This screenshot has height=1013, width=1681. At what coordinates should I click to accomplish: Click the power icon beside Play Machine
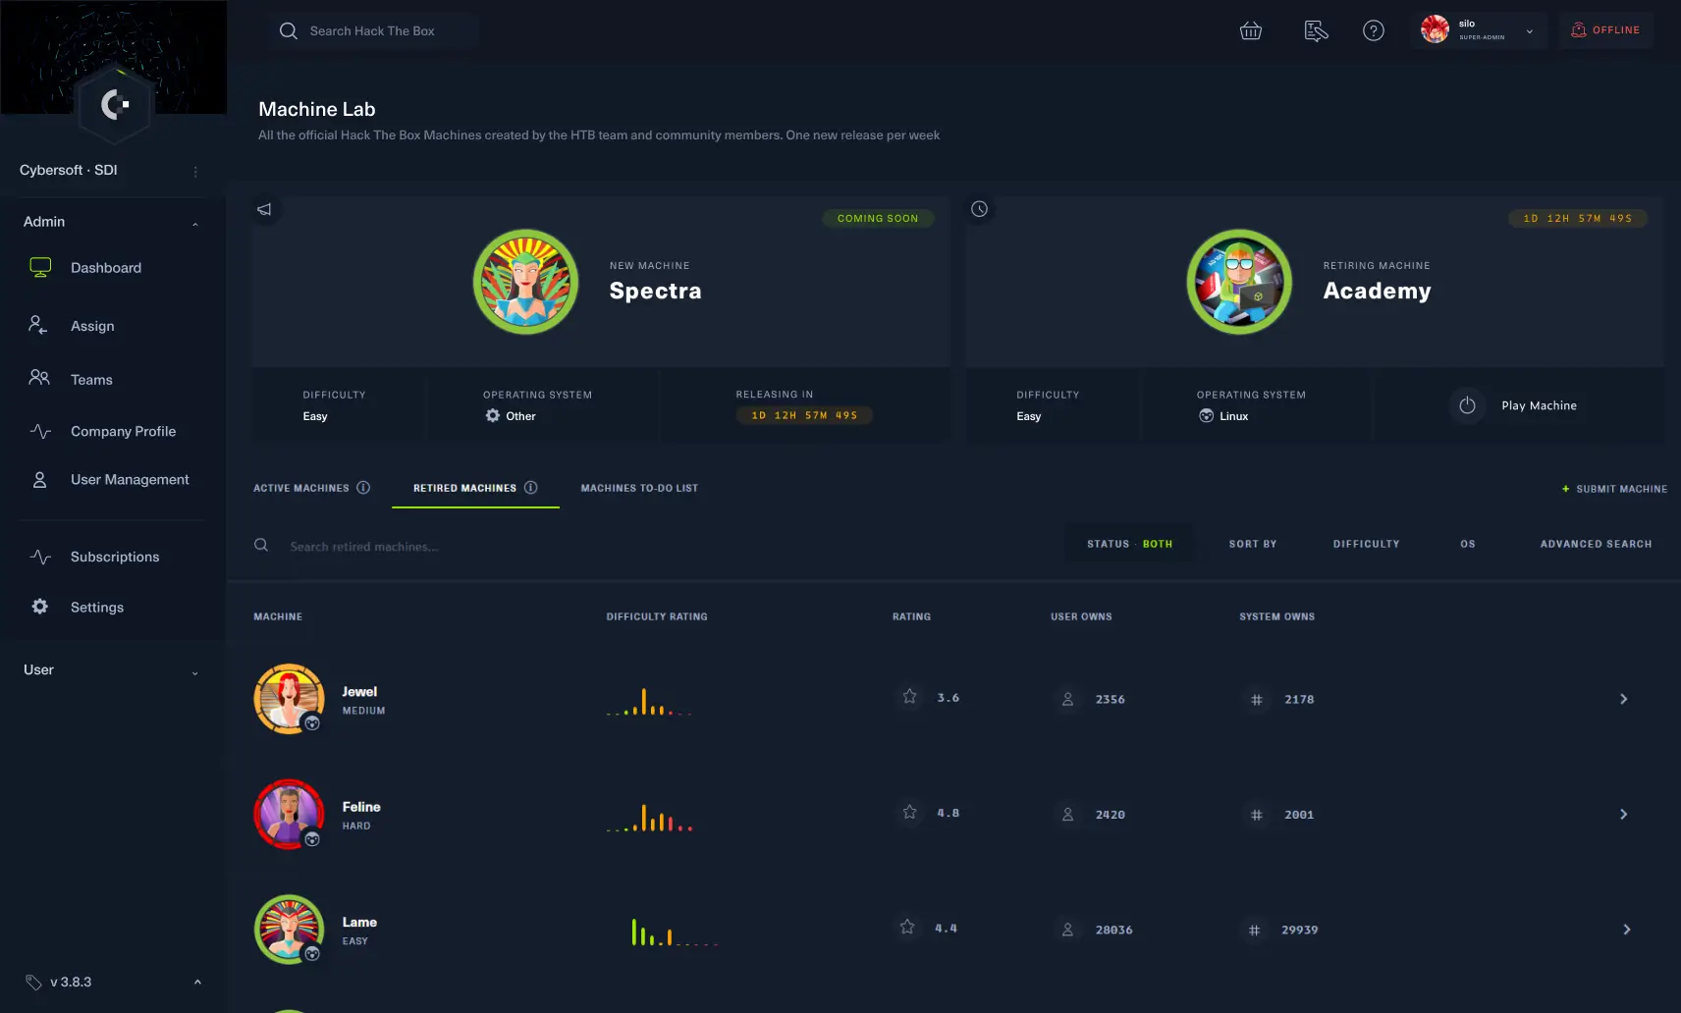[x=1467, y=405]
